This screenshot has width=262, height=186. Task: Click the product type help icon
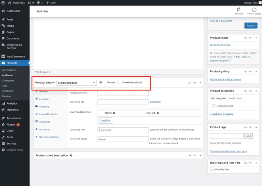pos(101,82)
